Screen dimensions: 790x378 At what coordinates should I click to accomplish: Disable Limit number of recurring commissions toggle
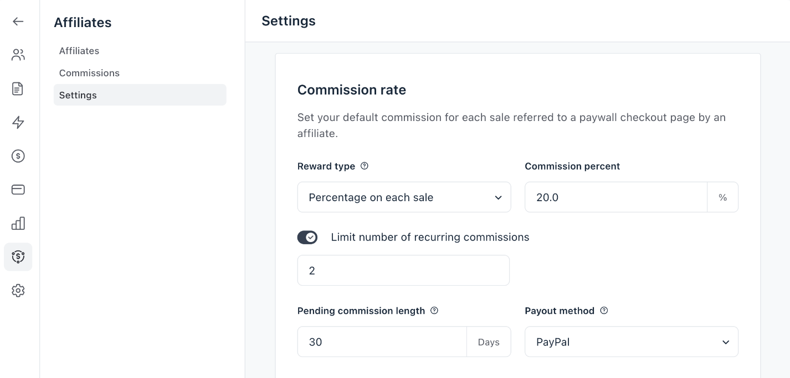307,238
